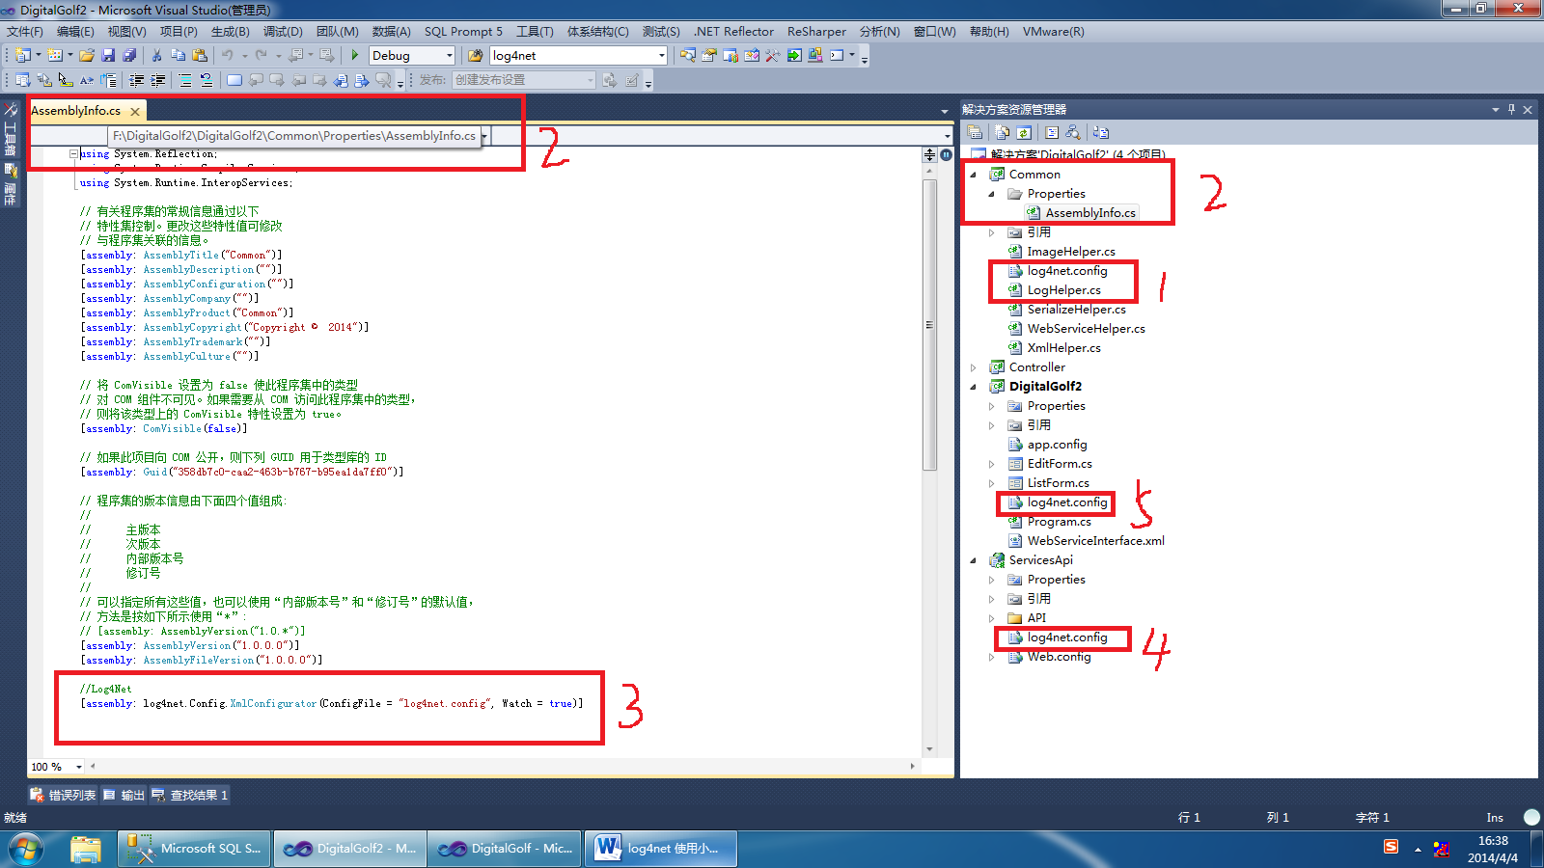
Task: Open the editor zoom 100 % dropdown
Action: (79, 767)
